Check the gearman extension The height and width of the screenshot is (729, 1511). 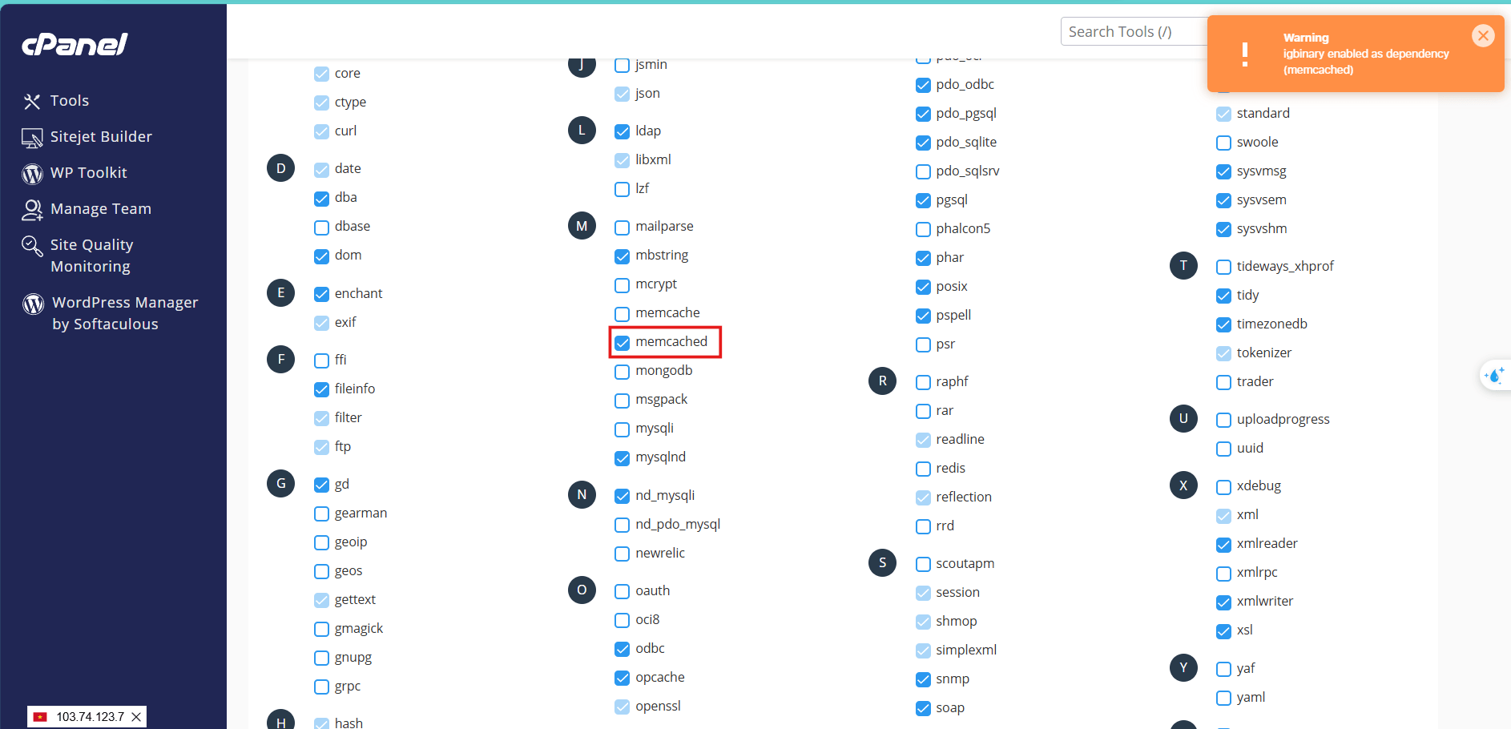click(321, 514)
